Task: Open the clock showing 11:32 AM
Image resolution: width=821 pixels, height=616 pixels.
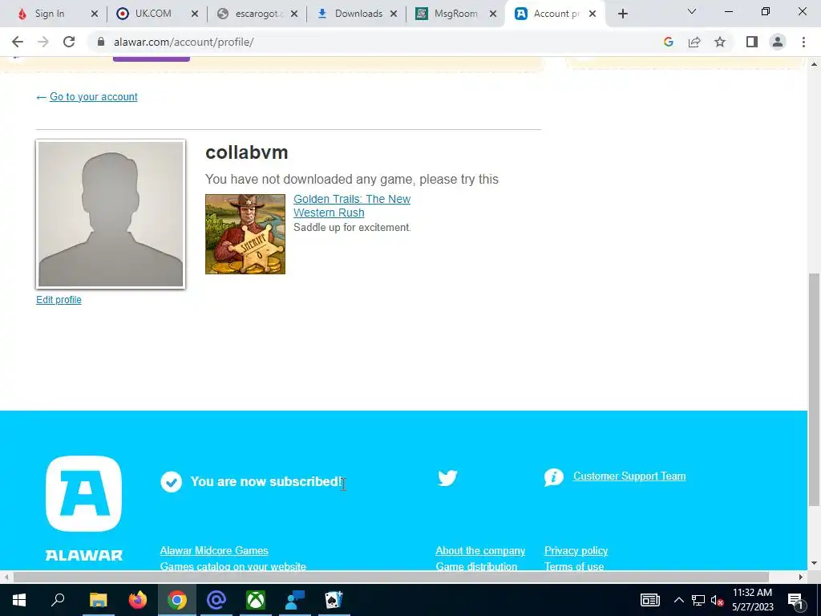Action: [752, 600]
